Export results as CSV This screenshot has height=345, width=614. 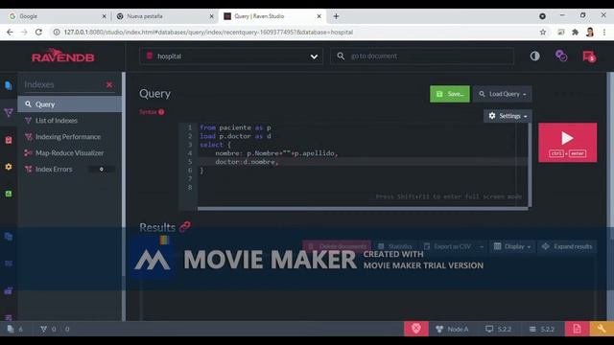pyautogui.click(x=447, y=246)
